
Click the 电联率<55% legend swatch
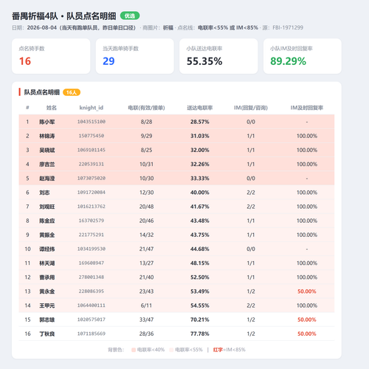(x=171, y=350)
